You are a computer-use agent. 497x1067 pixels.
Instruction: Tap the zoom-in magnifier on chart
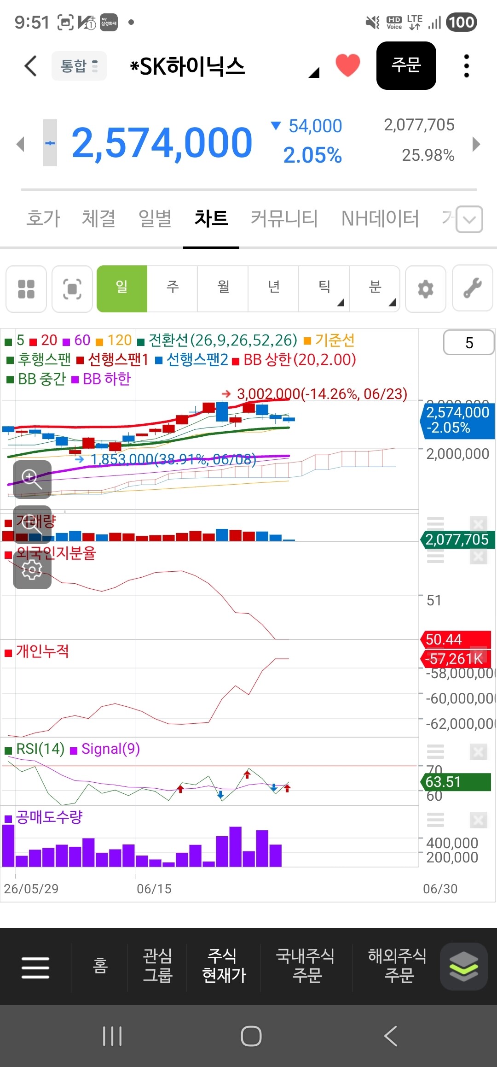coord(32,479)
